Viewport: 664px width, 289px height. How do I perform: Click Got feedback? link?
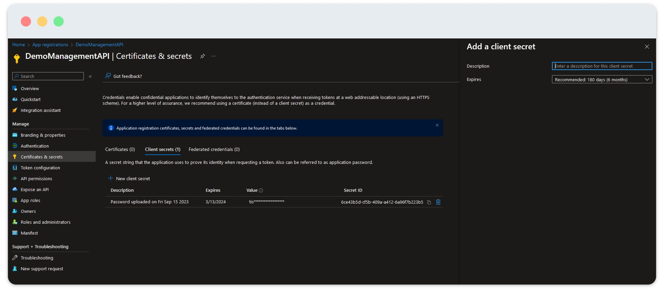(x=128, y=76)
